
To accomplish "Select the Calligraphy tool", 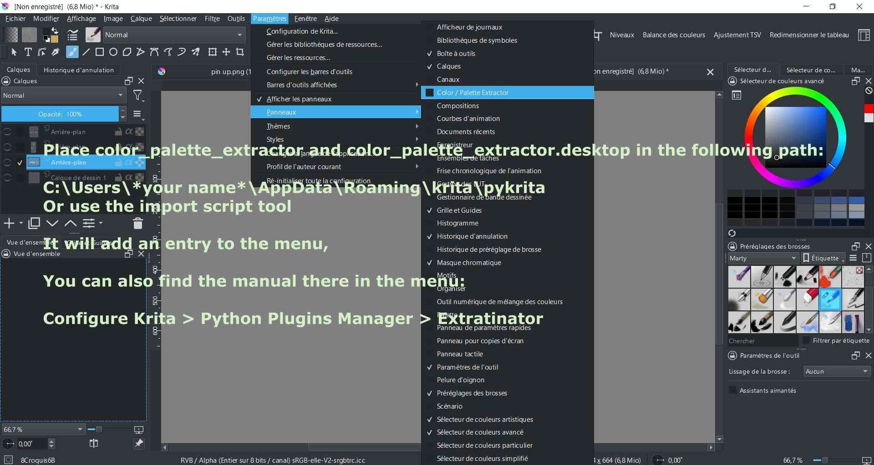I will pos(56,52).
